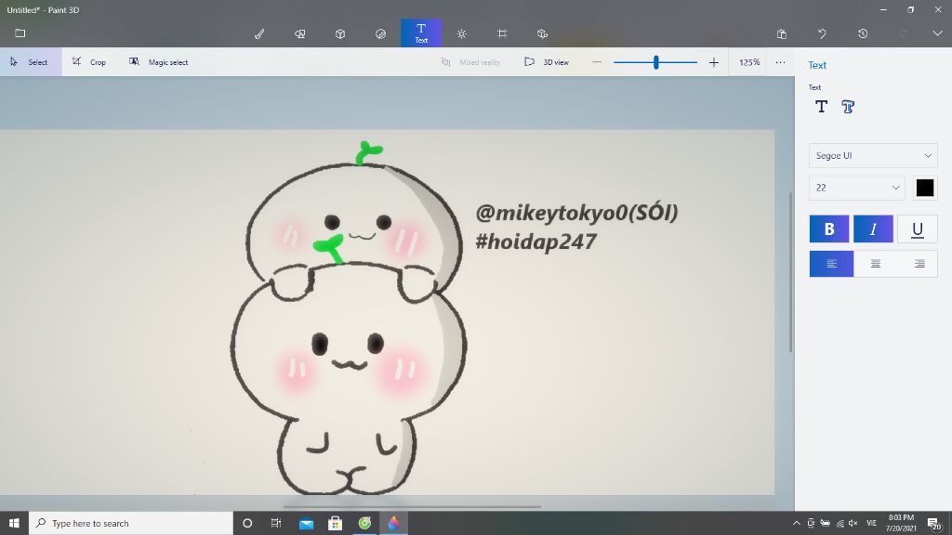This screenshot has width=952, height=535.
Task: Open the Segoe UI font dropdown
Action: click(873, 155)
